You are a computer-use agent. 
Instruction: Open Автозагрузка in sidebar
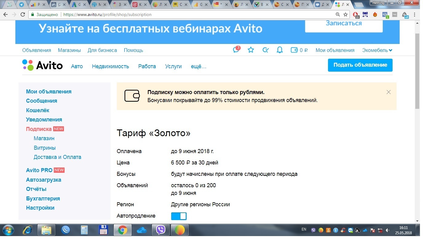(x=44, y=180)
